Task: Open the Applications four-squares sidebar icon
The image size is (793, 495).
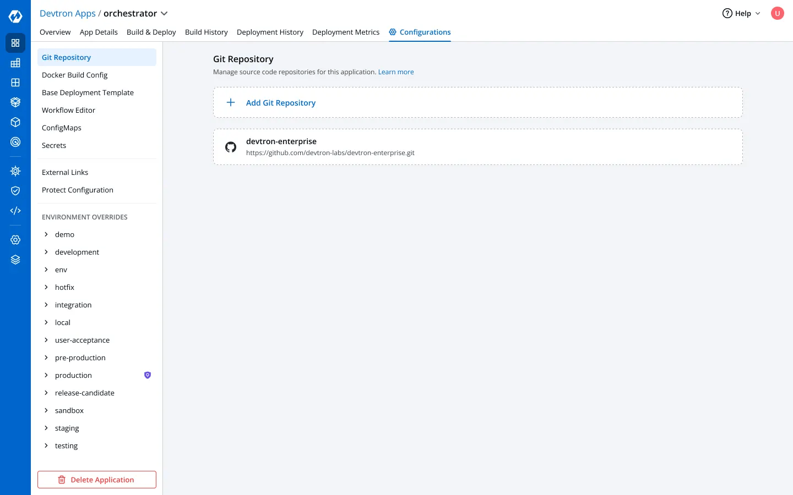Action: click(x=15, y=43)
